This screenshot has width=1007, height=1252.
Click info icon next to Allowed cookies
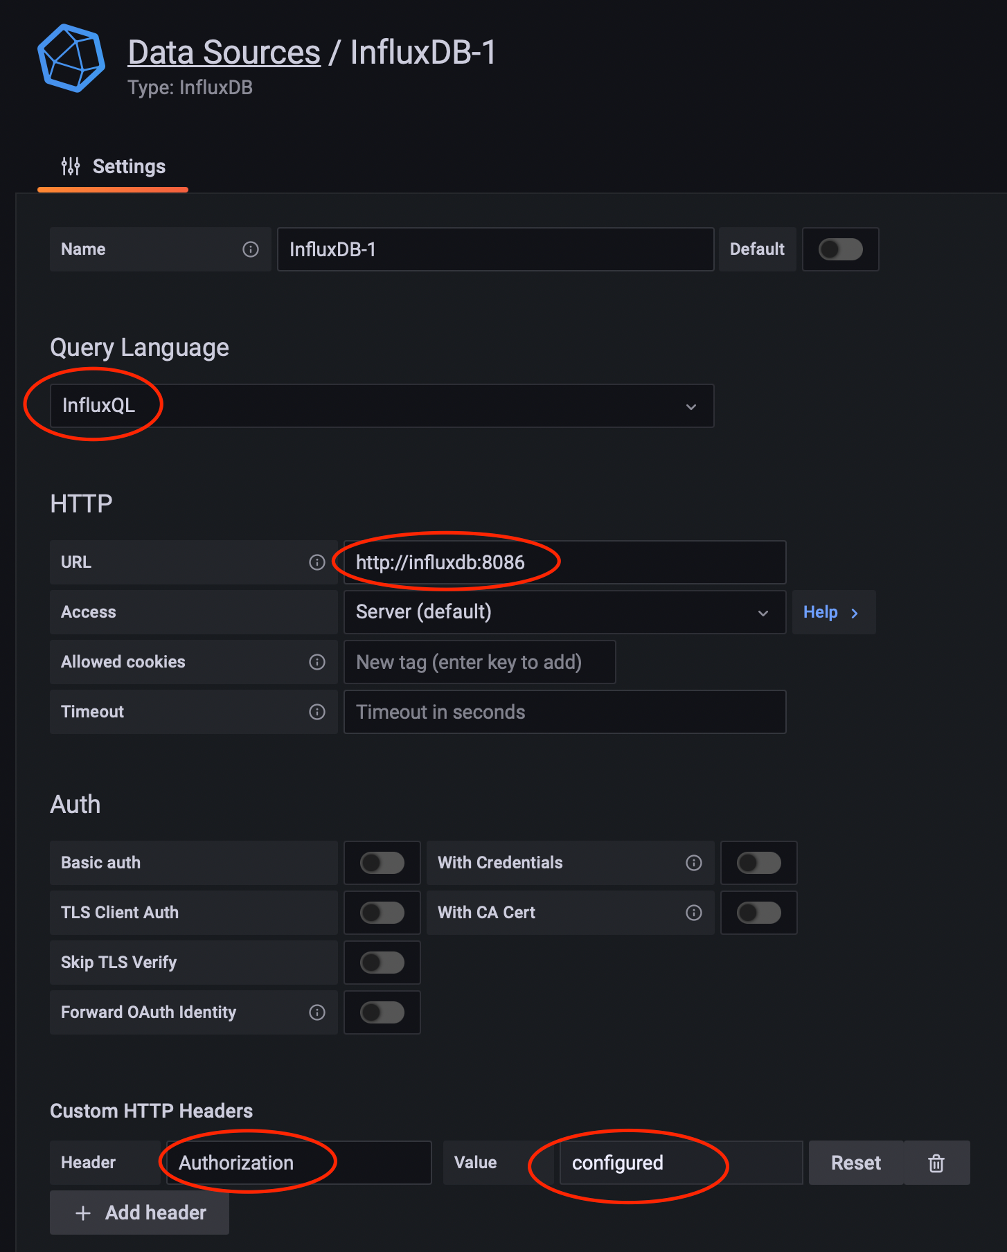click(x=317, y=662)
